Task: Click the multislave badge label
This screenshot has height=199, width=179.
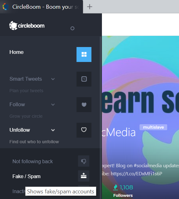Action: 153,127
